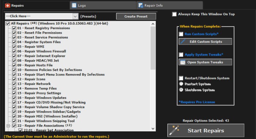This screenshot has width=256, height=139.
Task: Open the Click Here presets dropdown
Action: (x=42, y=16)
